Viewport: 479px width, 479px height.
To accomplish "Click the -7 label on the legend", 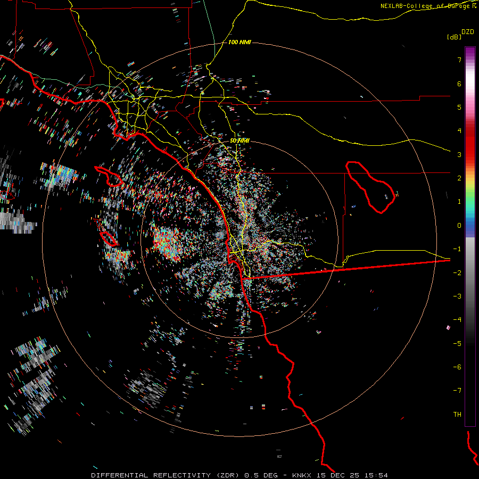I will [x=457, y=391].
